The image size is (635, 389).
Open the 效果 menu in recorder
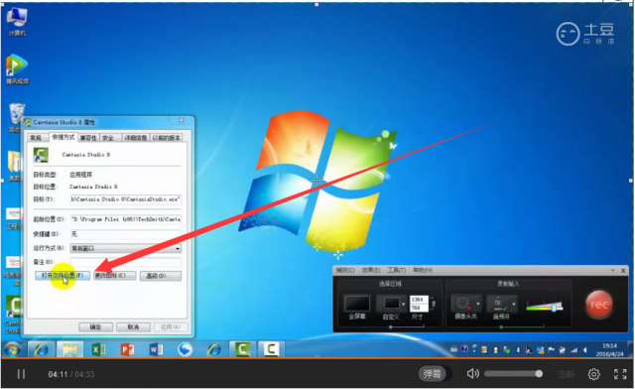371,270
